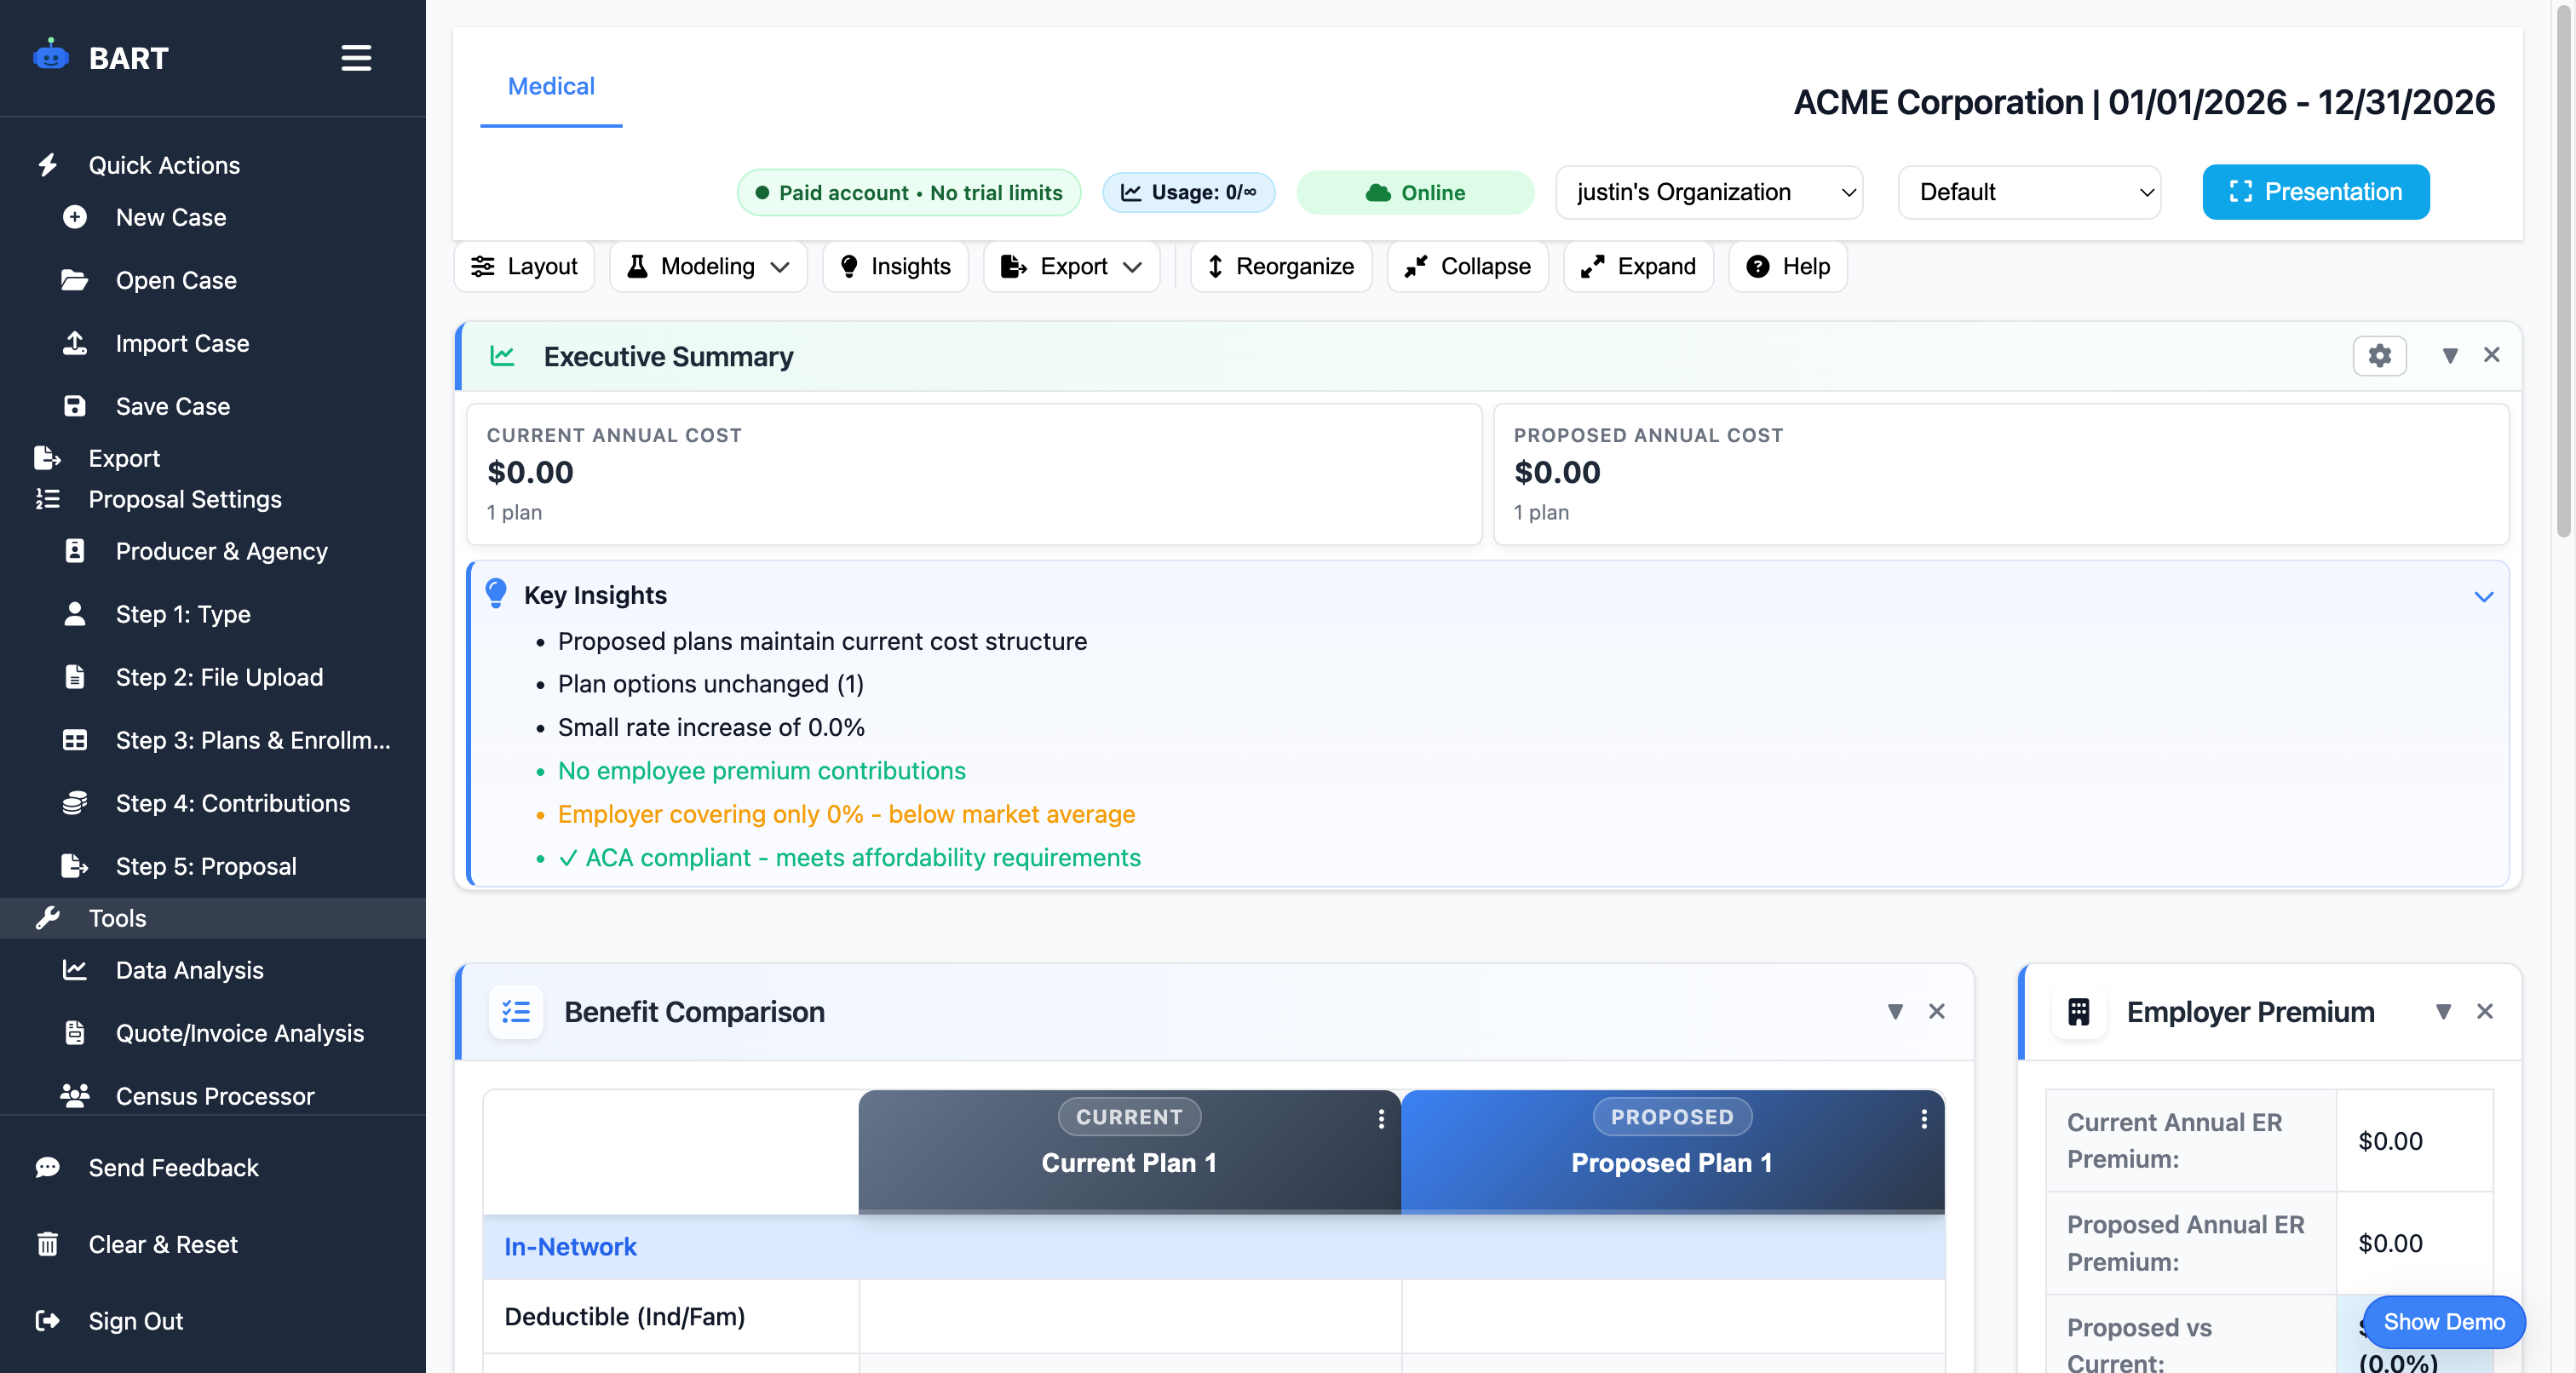2576x1373 pixels.
Task: Collapse the Employer Premium widget
Action: (2444, 1011)
